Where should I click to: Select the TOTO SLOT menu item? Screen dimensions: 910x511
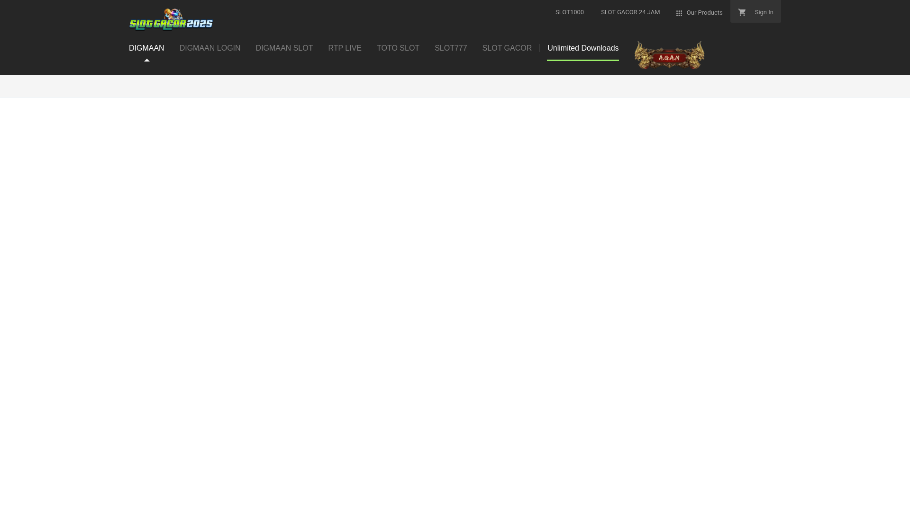click(x=398, y=48)
